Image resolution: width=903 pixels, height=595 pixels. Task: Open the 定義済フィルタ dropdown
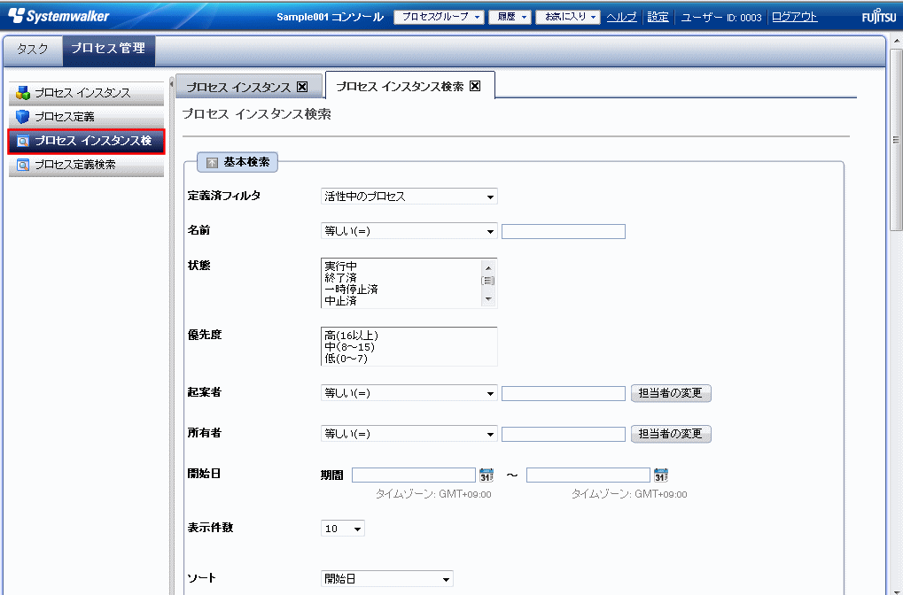pyautogui.click(x=409, y=197)
